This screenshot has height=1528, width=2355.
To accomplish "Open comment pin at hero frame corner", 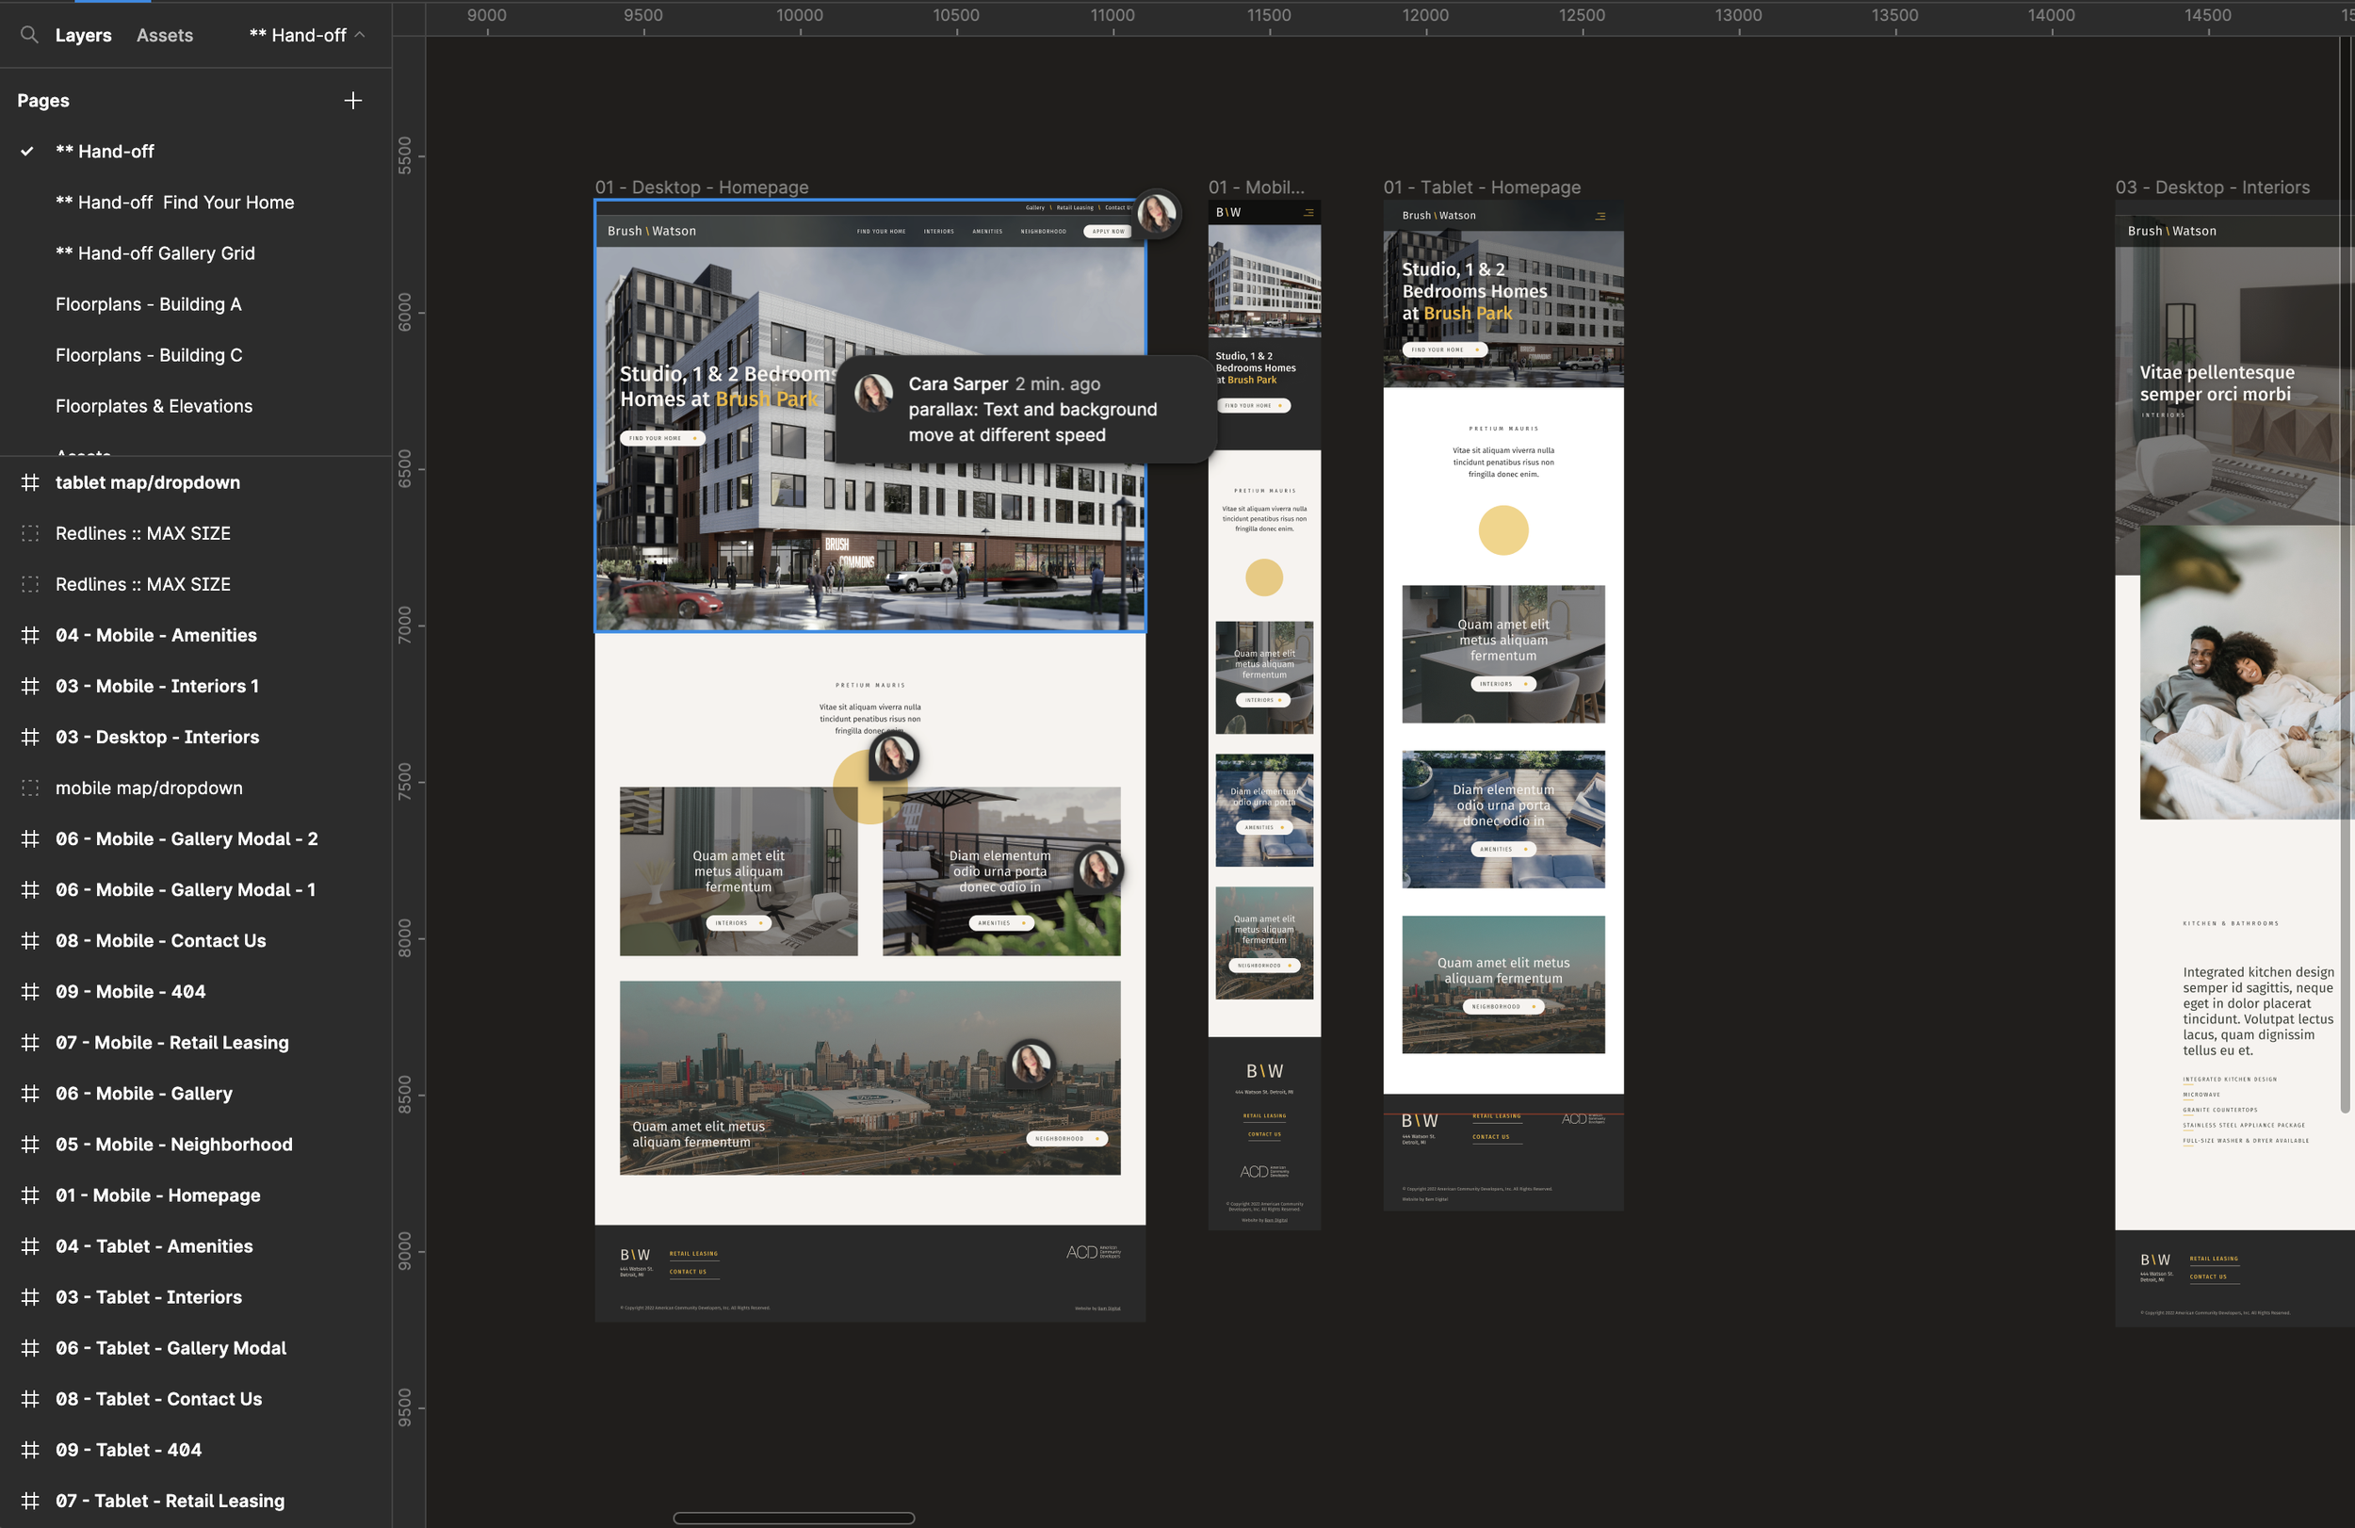I will 1157,213.
